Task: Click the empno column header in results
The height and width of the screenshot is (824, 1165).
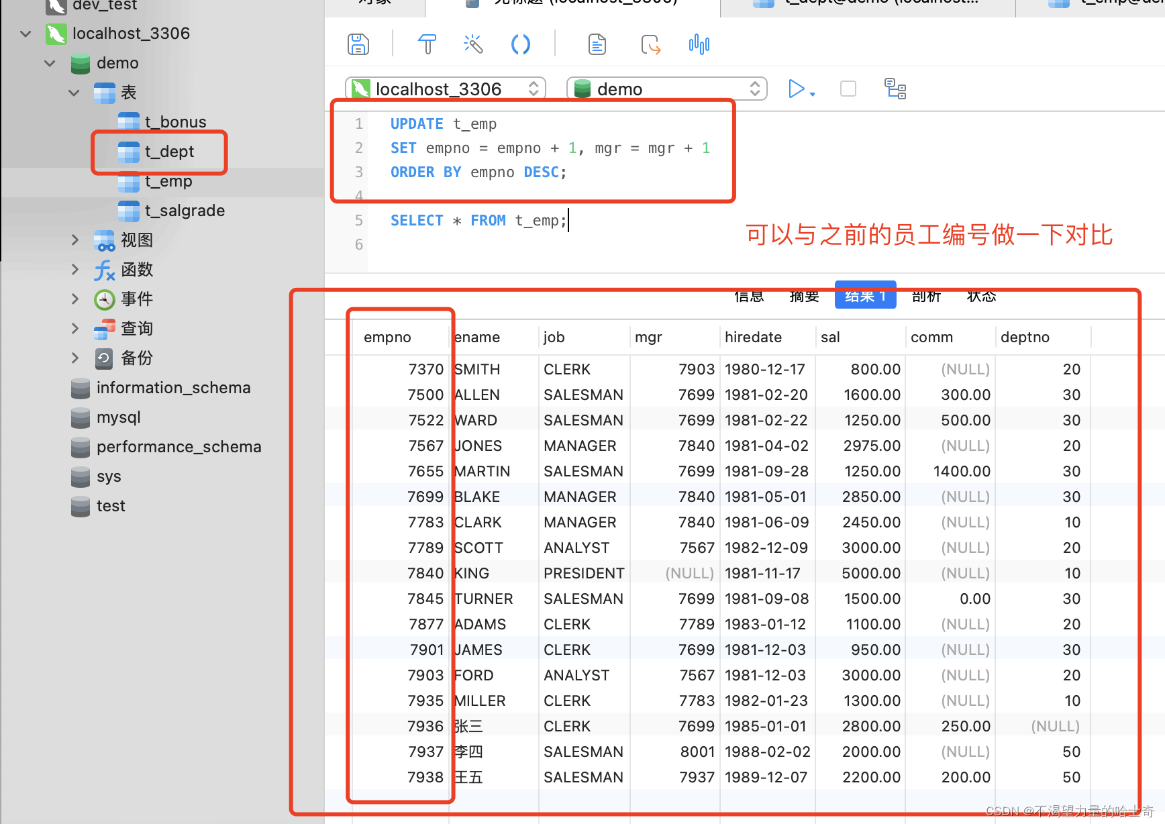Action: 387,337
